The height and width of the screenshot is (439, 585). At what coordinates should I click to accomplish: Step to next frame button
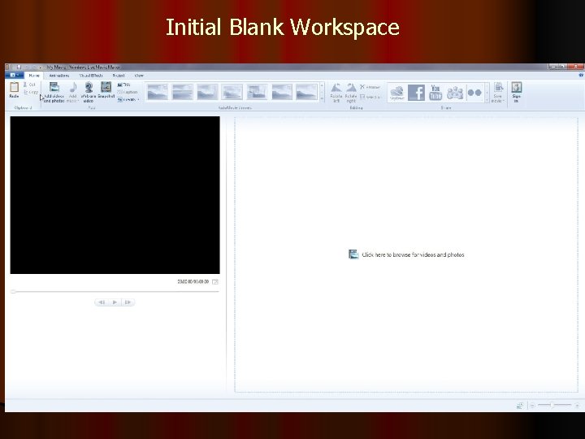[x=128, y=302]
